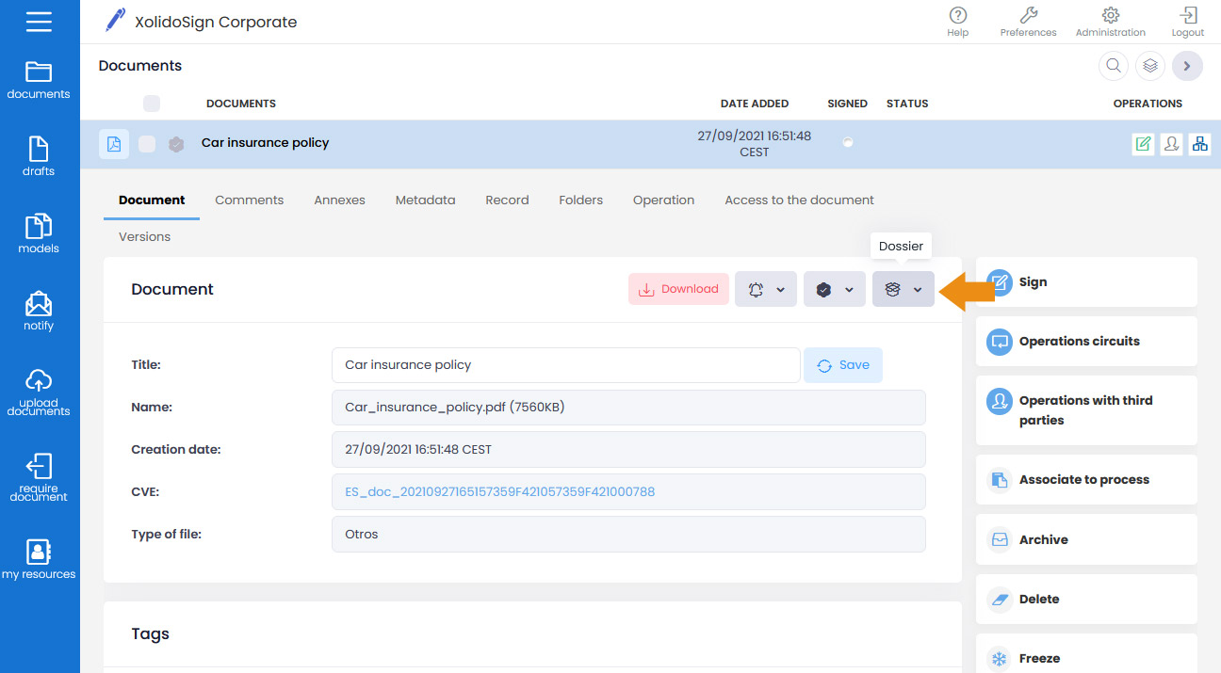Viewport: 1221px width, 673px height.
Task: Click the layers stack icon near search
Action: pos(1150,66)
